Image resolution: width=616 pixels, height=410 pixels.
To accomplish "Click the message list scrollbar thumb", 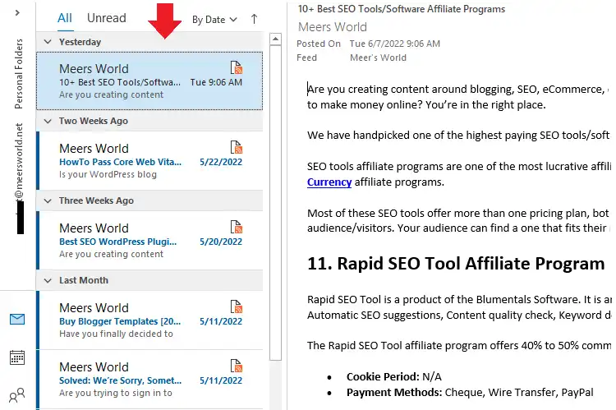I will coord(275,202).
